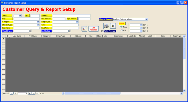Click the Color input field

pos(66,25)
